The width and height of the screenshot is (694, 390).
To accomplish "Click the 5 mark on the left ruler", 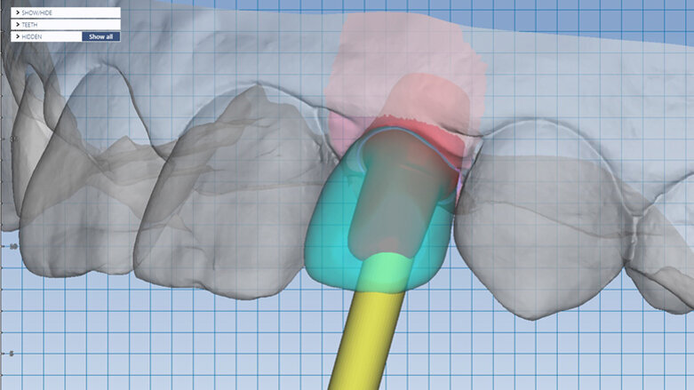I will coord(12,354).
